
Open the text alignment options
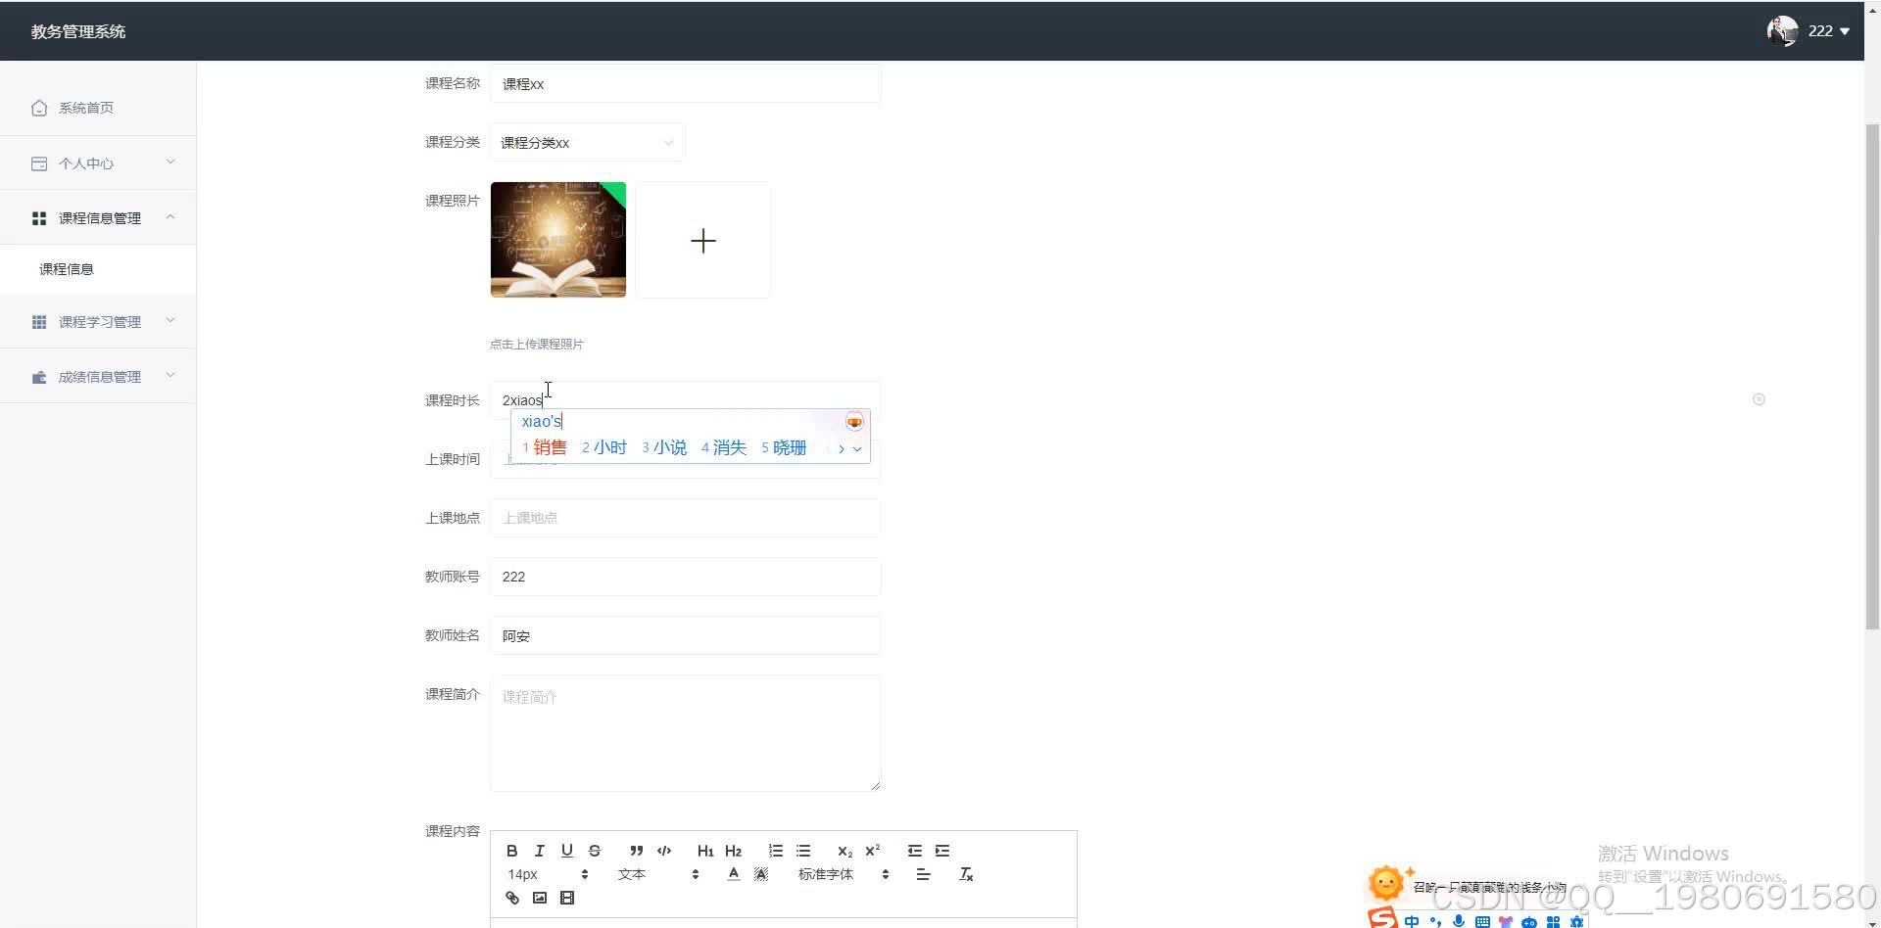tap(923, 874)
